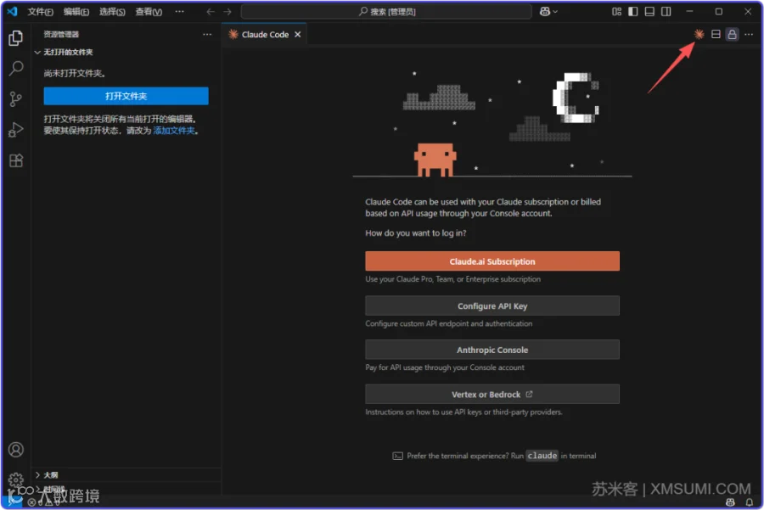Click the Claude Code spark icon in editor toolbar
The height and width of the screenshot is (510, 764).
pyautogui.click(x=699, y=34)
